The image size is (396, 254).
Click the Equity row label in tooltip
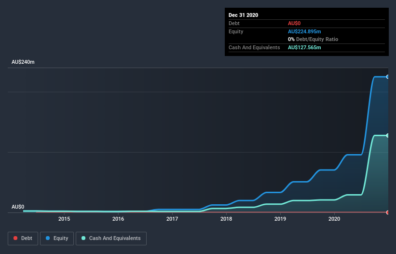236,31
